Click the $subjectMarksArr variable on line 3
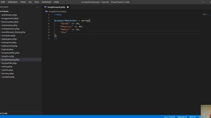The height and width of the screenshot is (118, 211). point(66,21)
